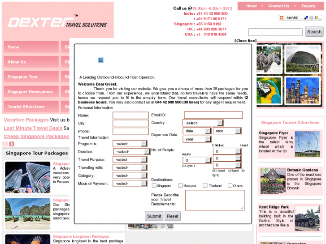326x244 pixels.
Task: Click the orange Share bookmark icon
Action: click(x=282, y=18)
